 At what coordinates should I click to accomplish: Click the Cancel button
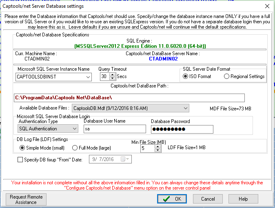pos(208,199)
